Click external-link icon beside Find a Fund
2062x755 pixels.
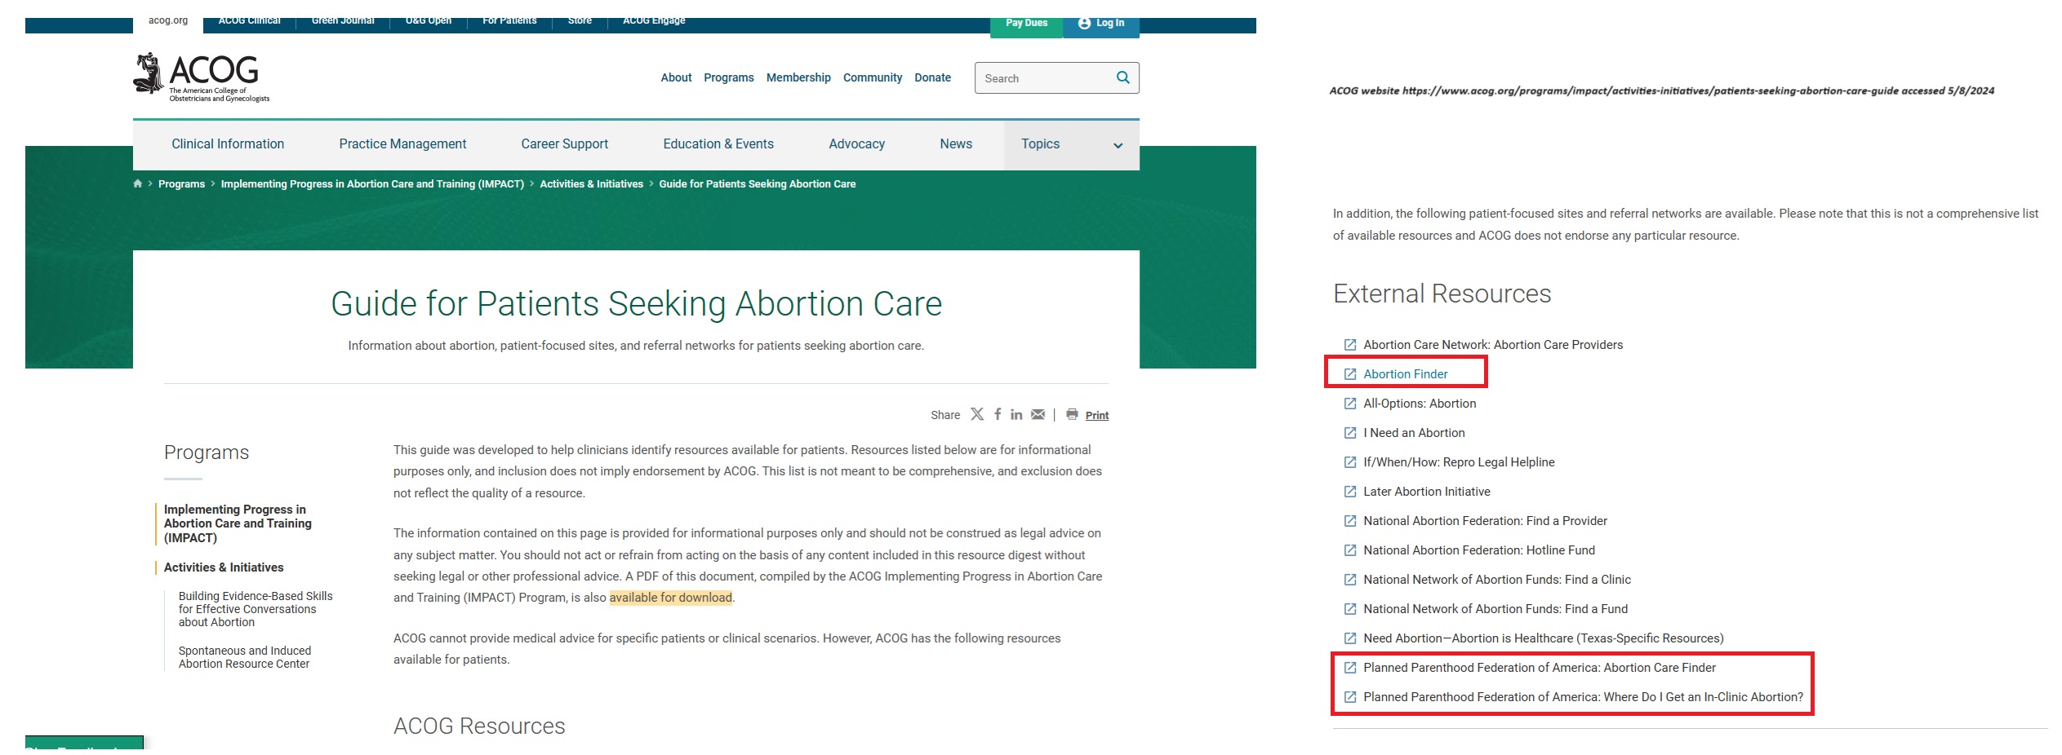click(x=1350, y=609)
